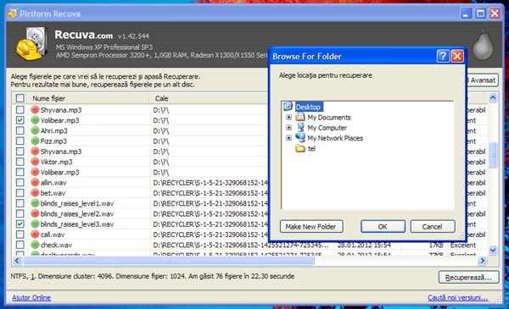Screen dimensions: 509x309
Task: Click file name bet.wav
Action: [x=53, y=193]
